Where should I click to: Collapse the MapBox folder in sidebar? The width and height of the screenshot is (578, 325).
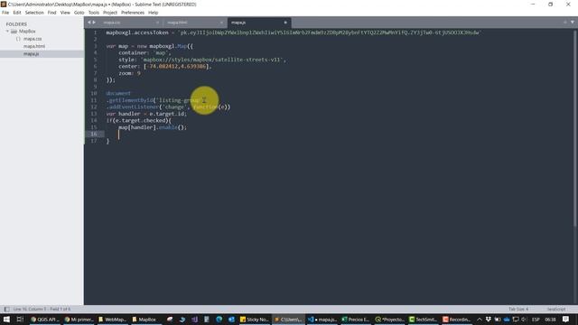coord(7,32)
